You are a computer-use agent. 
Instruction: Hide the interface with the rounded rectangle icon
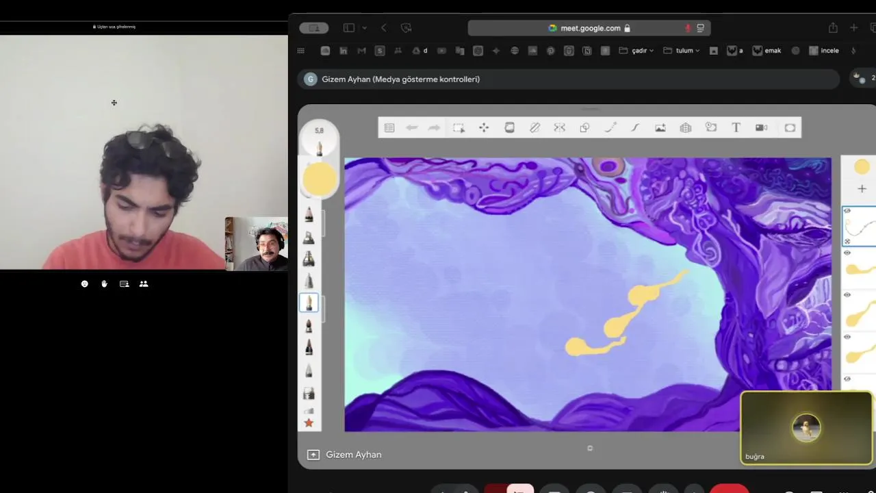pos(790,127)
